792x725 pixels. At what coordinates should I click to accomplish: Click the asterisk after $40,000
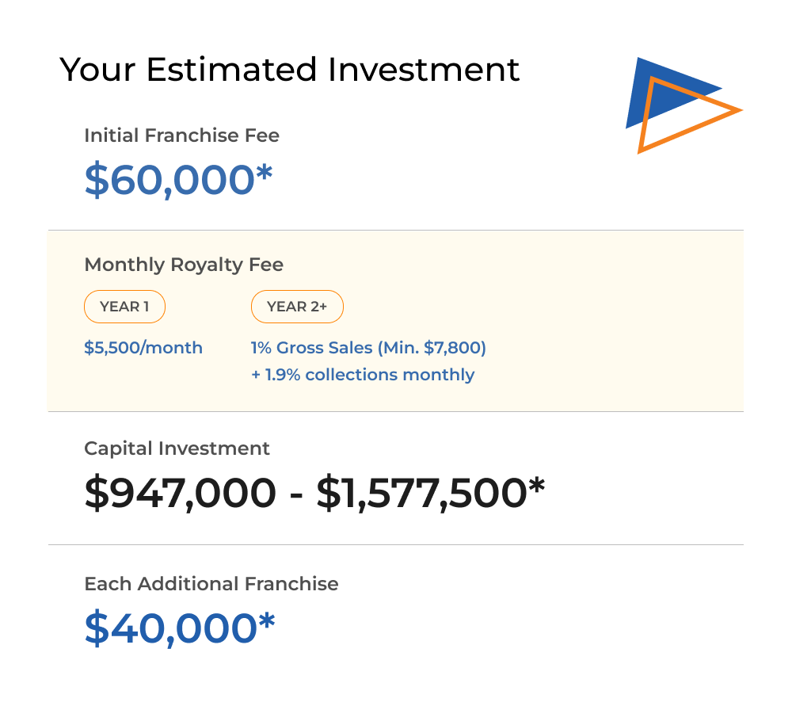[267, 621]
